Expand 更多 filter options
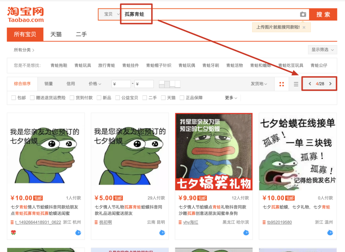 (231, 98)
